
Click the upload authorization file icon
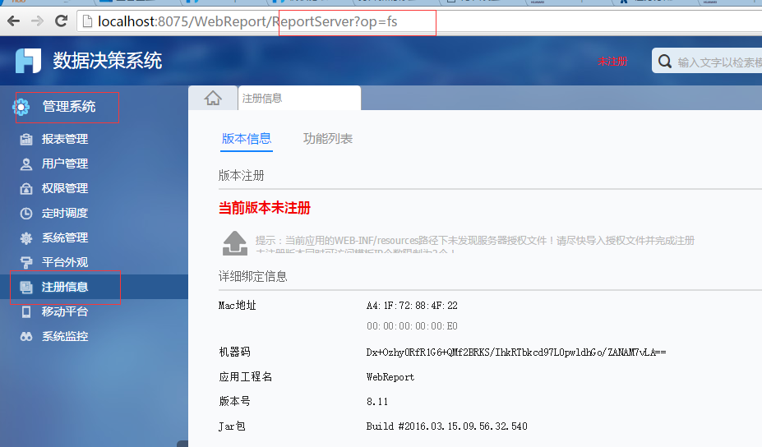[x=235, y=242]
